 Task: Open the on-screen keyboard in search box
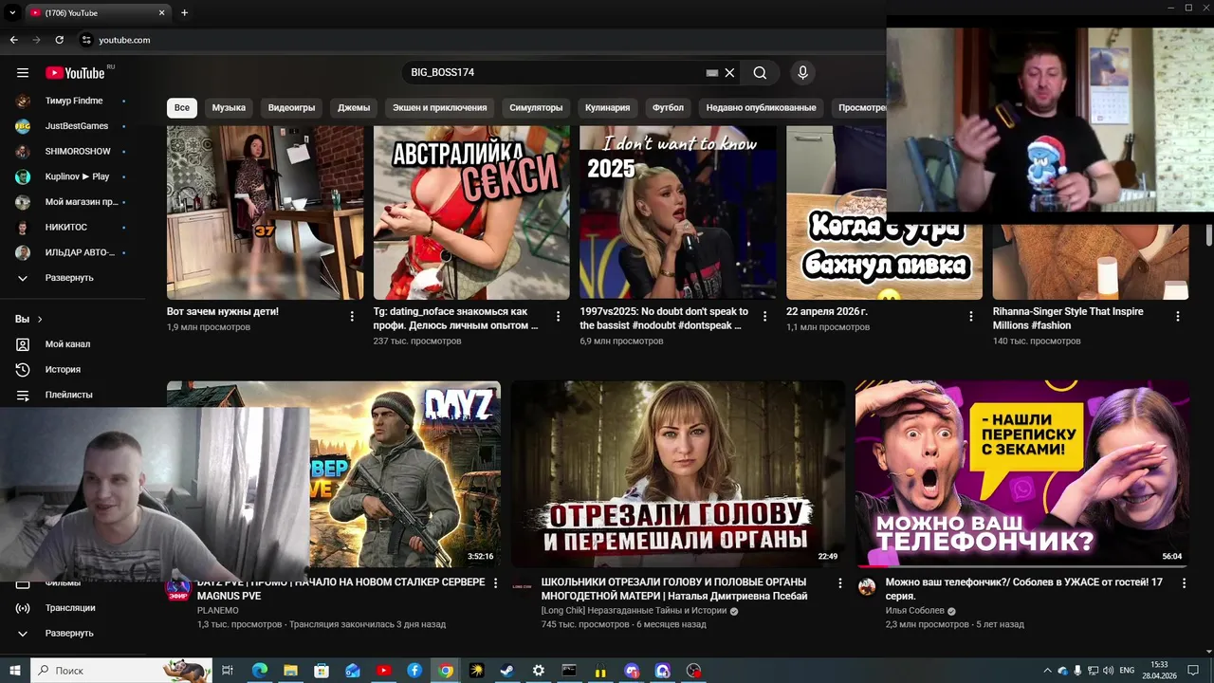pyautogui.click(x=712, y=73)
